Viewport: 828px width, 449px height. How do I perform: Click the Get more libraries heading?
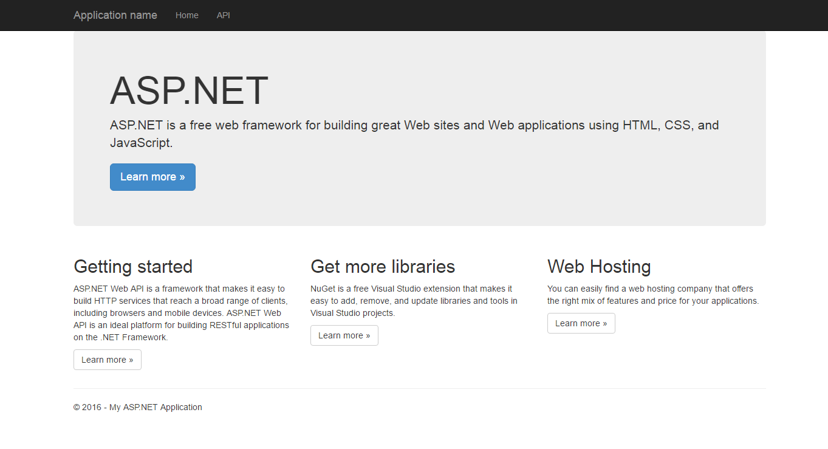[x=383, y=266]
